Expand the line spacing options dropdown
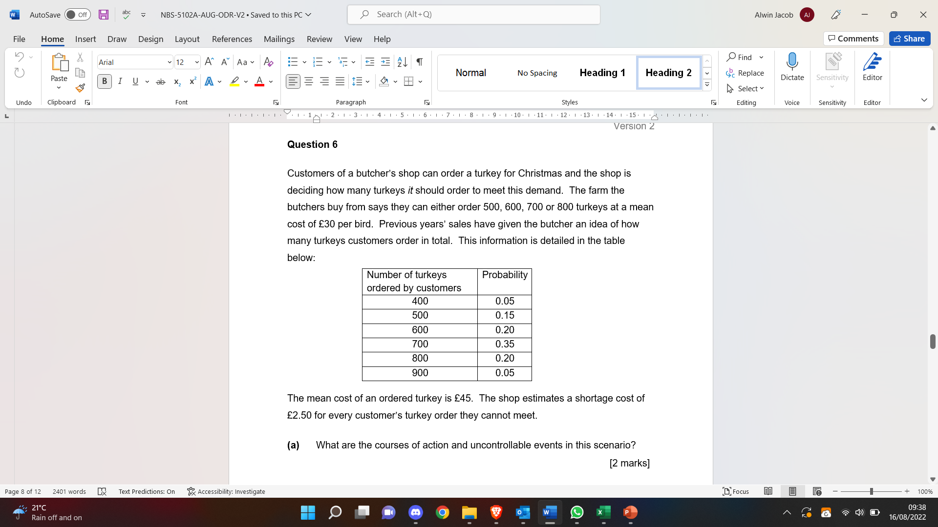The height and width of the screenshot is (527, 938). click(x=367, y=81)
